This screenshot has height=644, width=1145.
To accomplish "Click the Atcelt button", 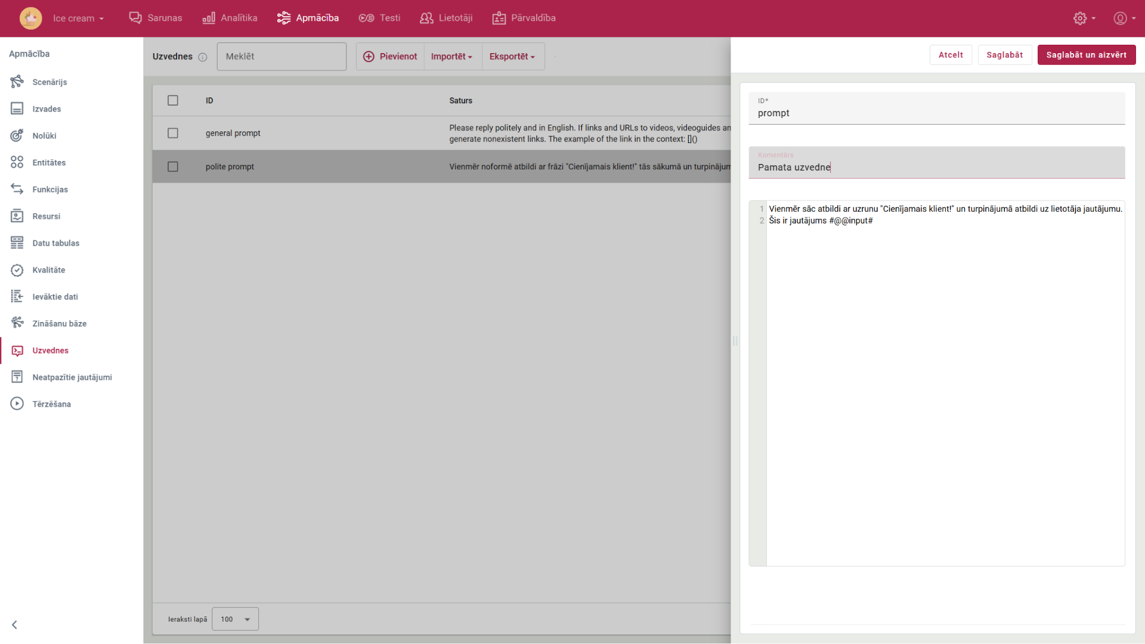I will 951,55.
